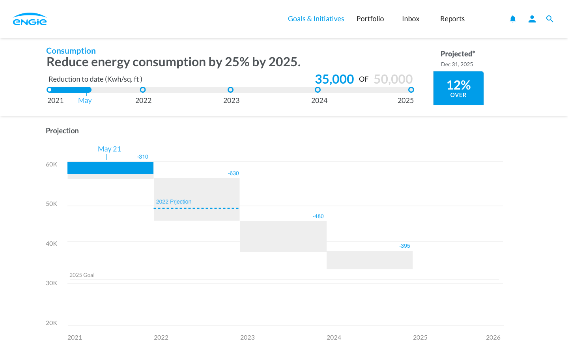Select the 2021 timeline marker
This screenshot has height=355, width=568.
pos(49,90)
